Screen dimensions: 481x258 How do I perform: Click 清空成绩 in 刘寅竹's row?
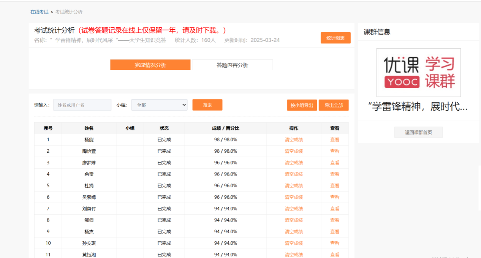coord(294,209)
